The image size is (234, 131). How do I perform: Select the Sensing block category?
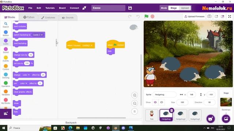coord(6,76)
